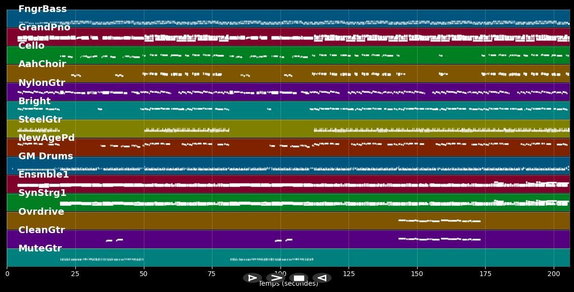Viewport: 574px width, 292px height.
Task: Click on the AahChoir track name
Action: point(42,64)
